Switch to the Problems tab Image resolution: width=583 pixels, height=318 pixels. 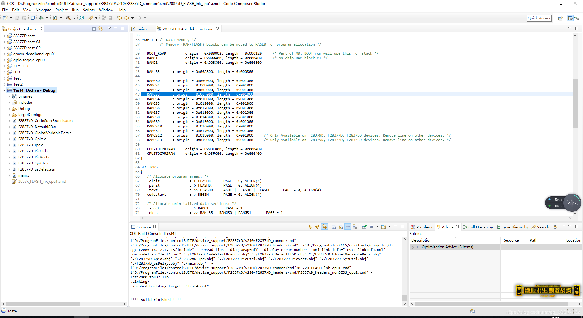click(422, 227)
